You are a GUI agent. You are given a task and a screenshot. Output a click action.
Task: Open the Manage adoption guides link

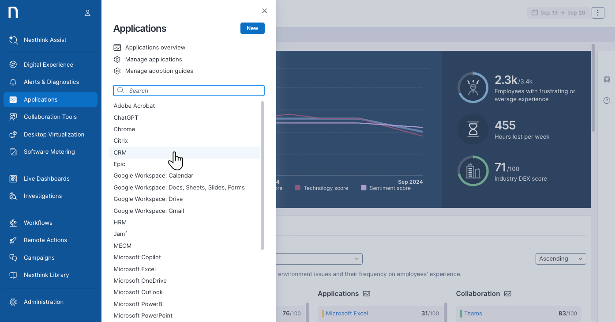click(159, 71)
